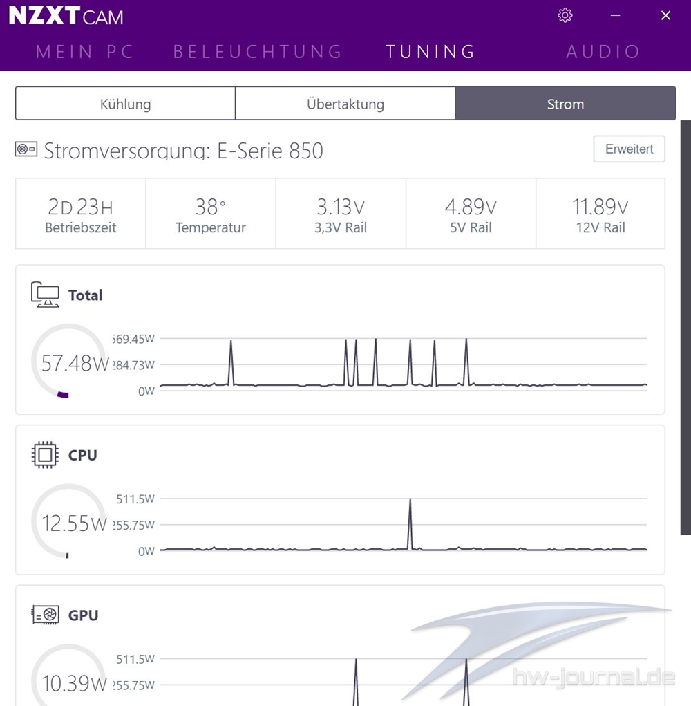Image resolution: width=691 pixels, height=706 pixels.
Task: Go to the MEIN PC section
Action: tap(85, 52)
